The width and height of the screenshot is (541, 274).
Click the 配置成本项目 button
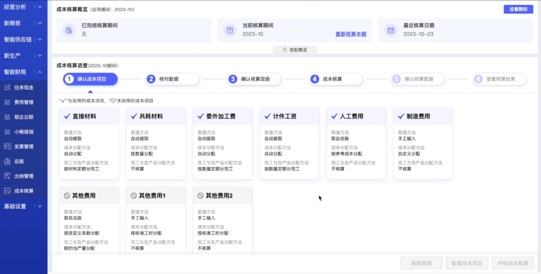(467, 263)
